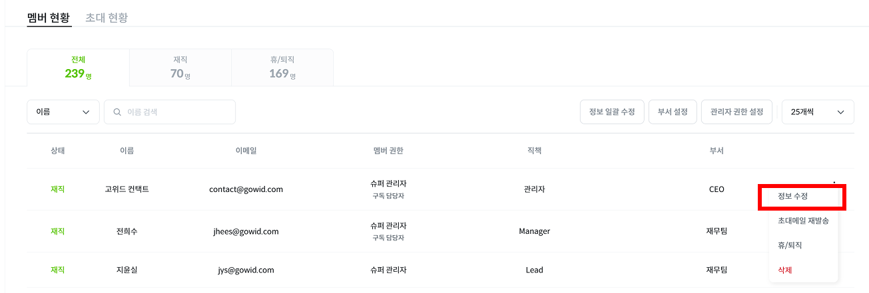Click the contact@gowid.com email cell

(246, 189)
